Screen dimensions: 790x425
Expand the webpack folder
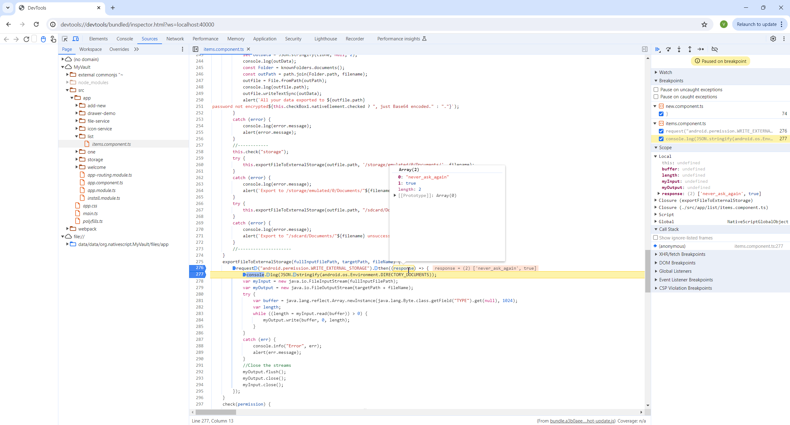[68, 229]
